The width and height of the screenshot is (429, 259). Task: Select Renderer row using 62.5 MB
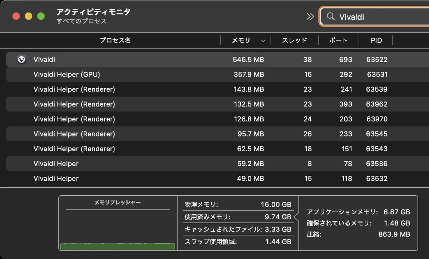(x=218, y=149)
